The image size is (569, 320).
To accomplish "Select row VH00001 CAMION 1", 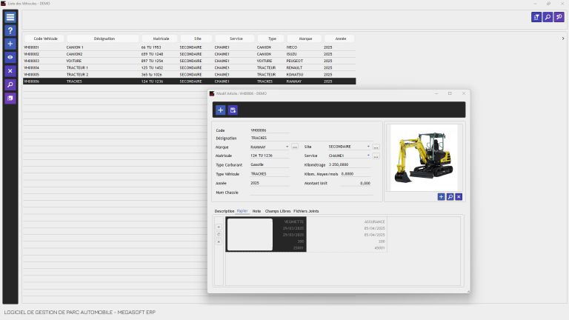I will [x=189, y=47].
